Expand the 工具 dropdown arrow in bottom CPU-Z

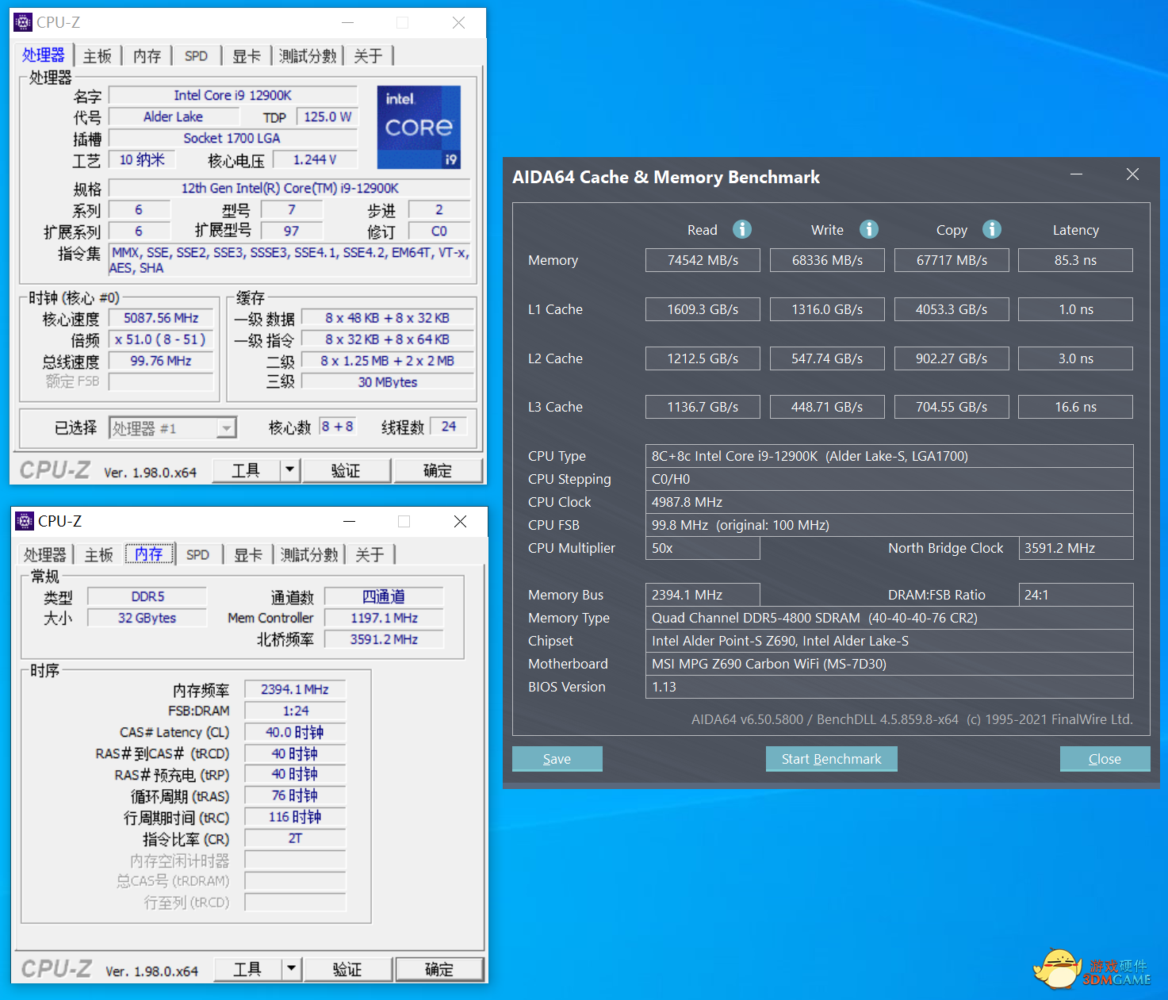coord(292,969)
